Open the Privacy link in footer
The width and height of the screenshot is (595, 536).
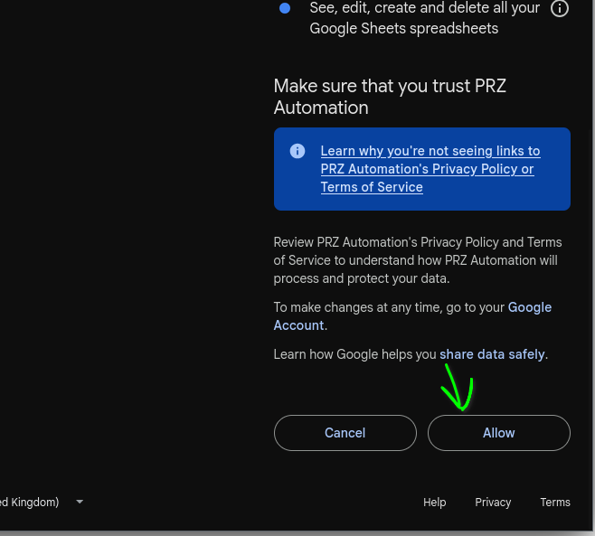pyautogui.click(x=493, y=503)
